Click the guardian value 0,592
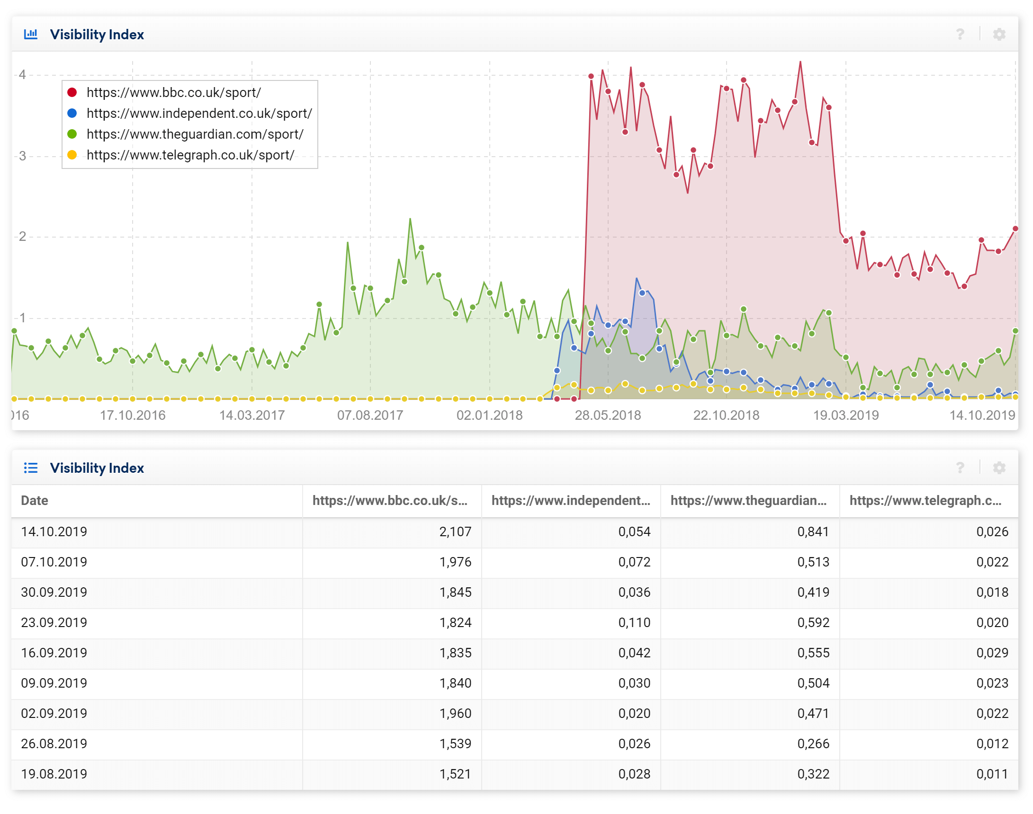Image resolution: width=1033 pixels, height=814 pixels. [813, 622]
